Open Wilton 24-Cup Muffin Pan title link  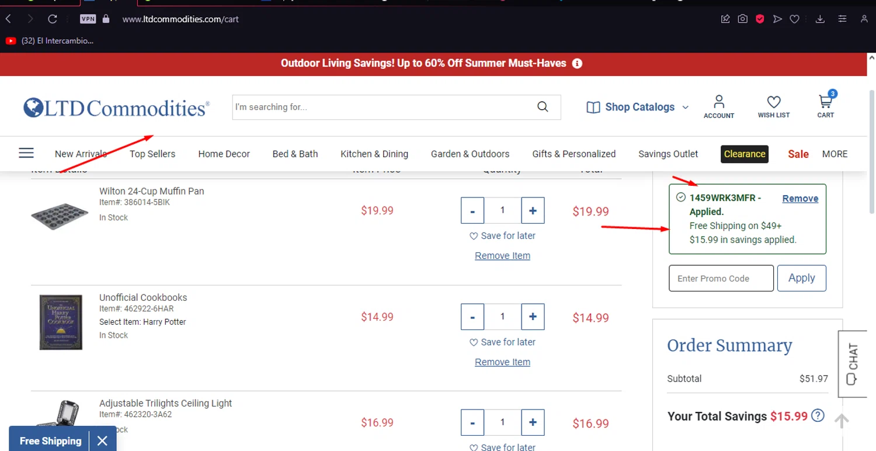coord(152,191)
